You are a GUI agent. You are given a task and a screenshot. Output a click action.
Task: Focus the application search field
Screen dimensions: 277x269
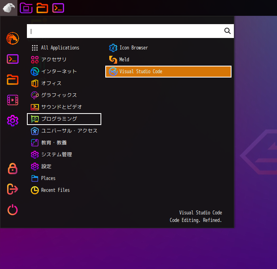coord(130,31)
